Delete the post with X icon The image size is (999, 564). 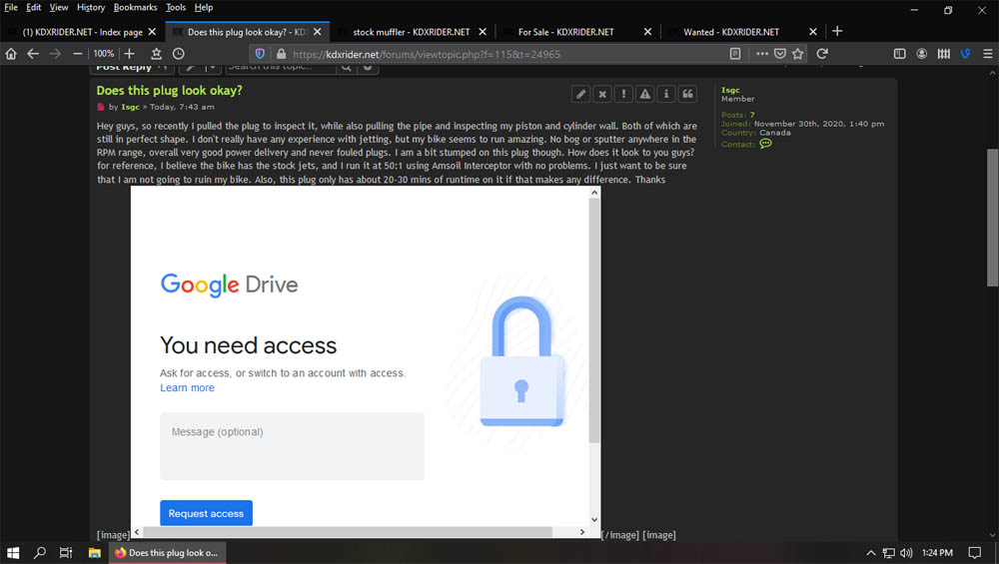point(602,94)
